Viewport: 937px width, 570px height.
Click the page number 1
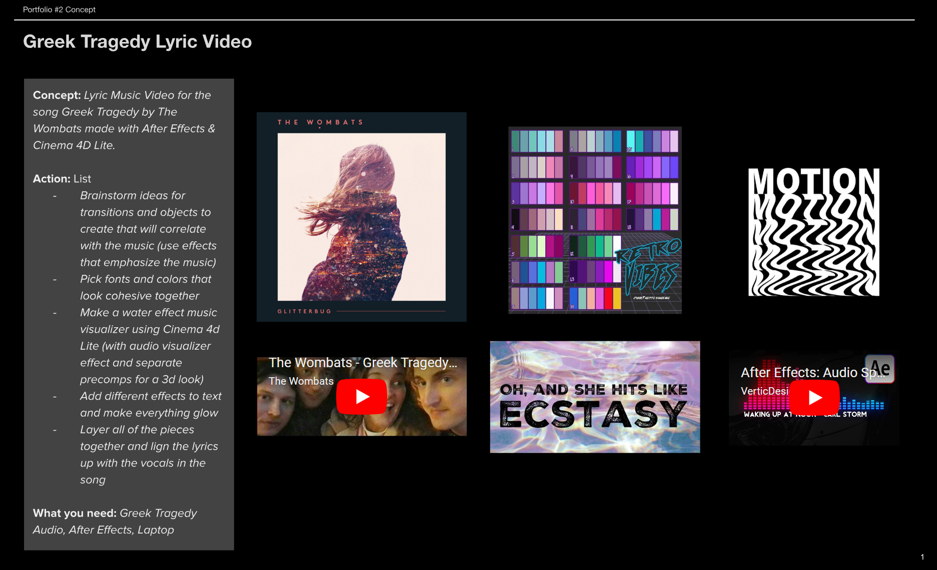point(922,557)
